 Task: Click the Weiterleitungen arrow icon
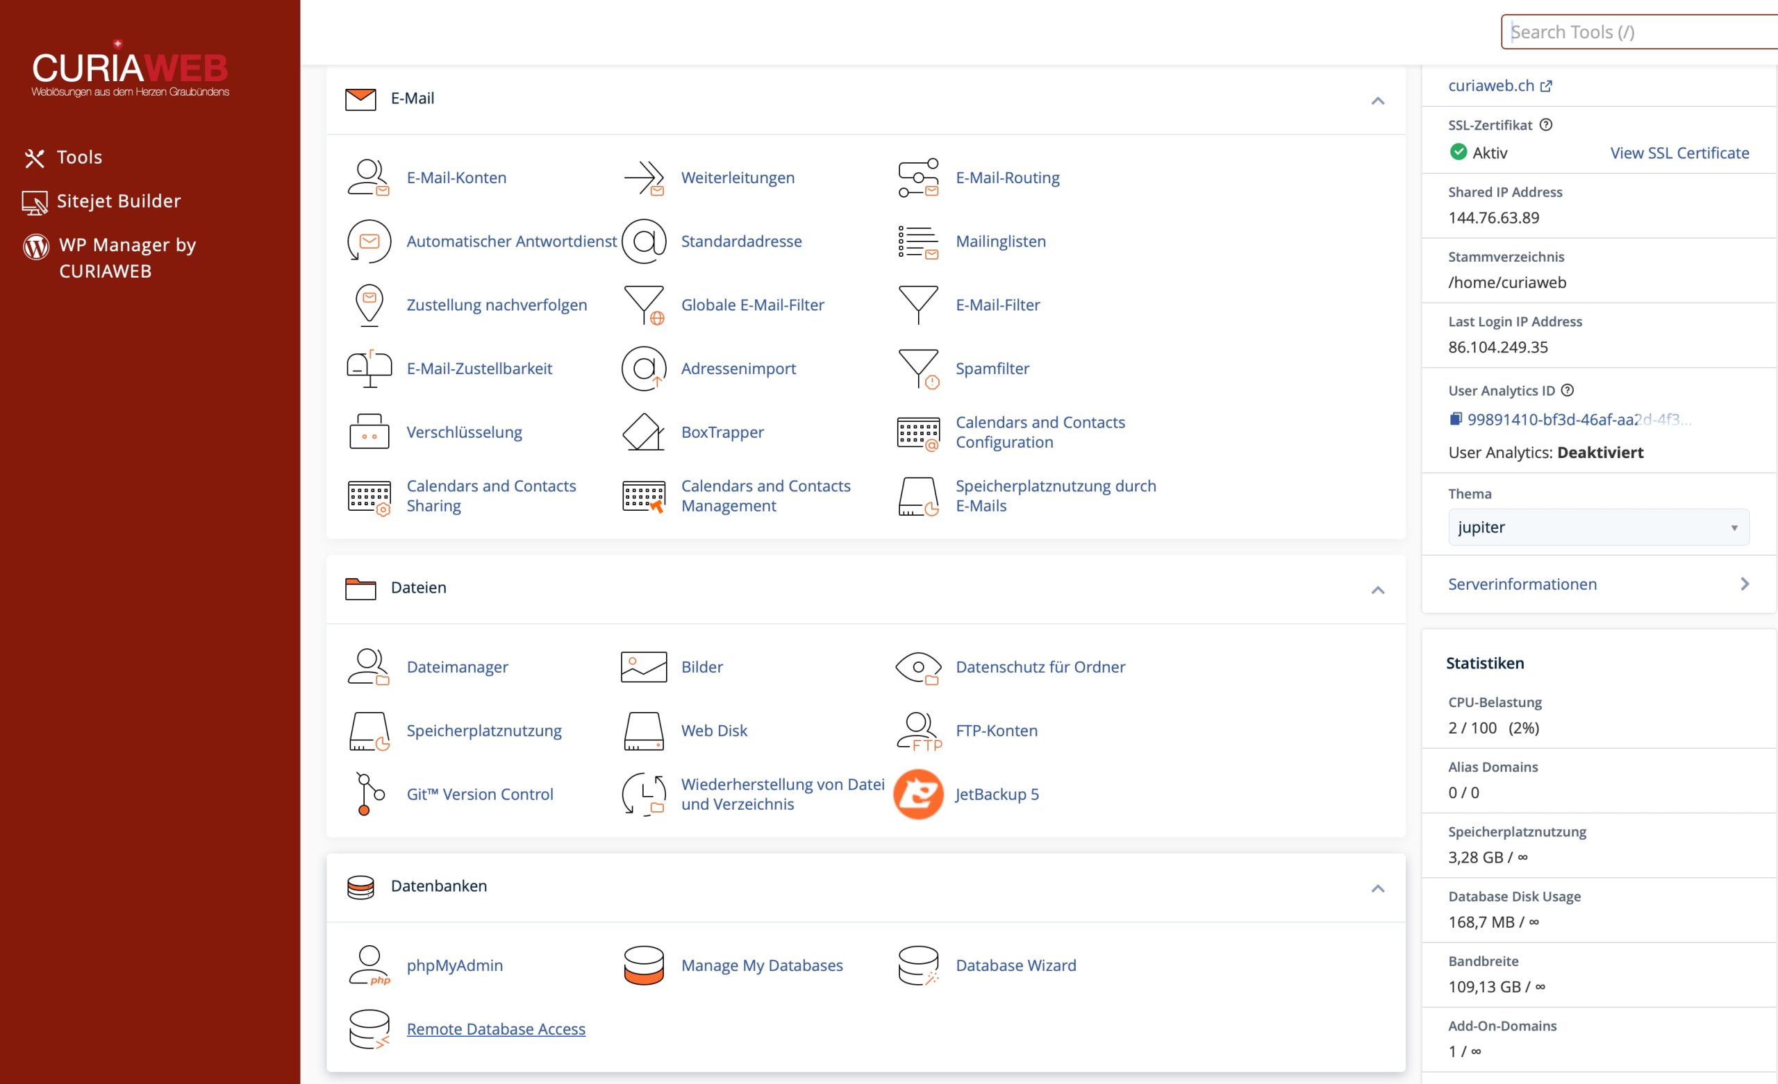(644, 178)
